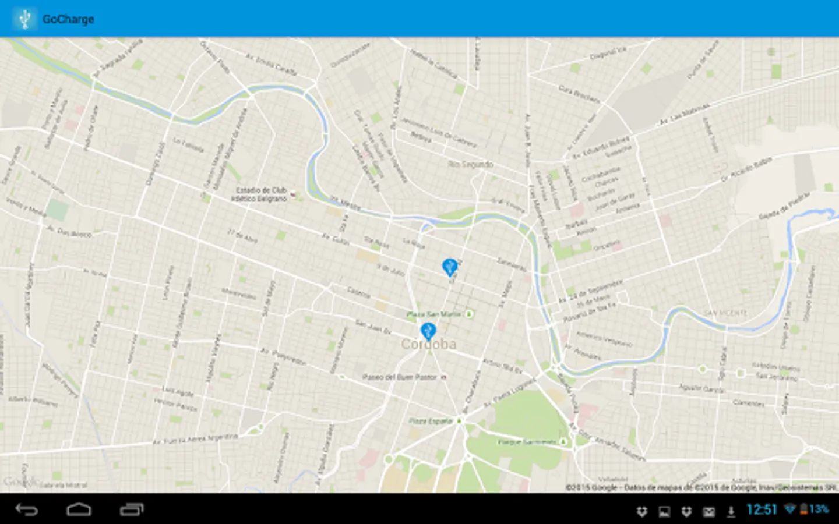Viewport: 839px width, 524px height.
Task: Click the Google copyright attribution text
Action: [701, 487]
